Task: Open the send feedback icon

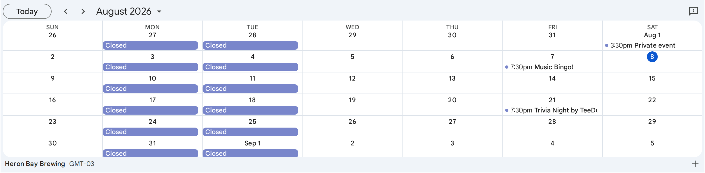Action: pos(693,11)
